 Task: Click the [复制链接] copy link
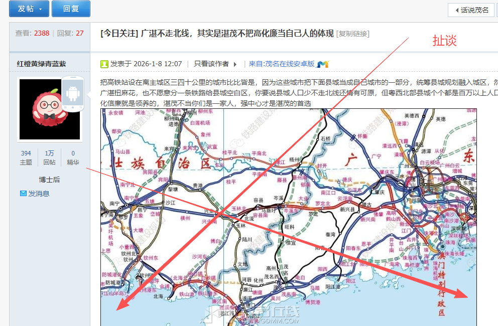tap(353, 34)
